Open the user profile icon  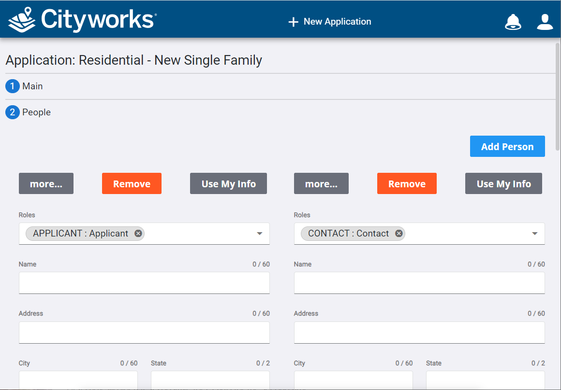[545, 21]
